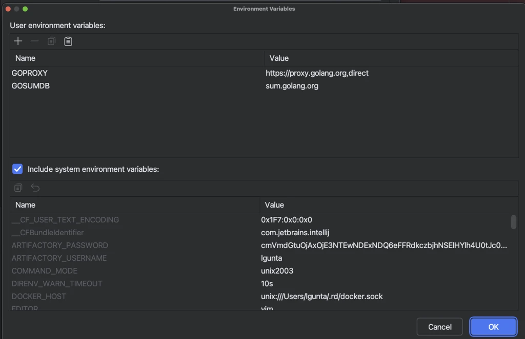This screenshot has width=525, height=339.
Task: Confirm changes with the OK button
Action: 493,326
